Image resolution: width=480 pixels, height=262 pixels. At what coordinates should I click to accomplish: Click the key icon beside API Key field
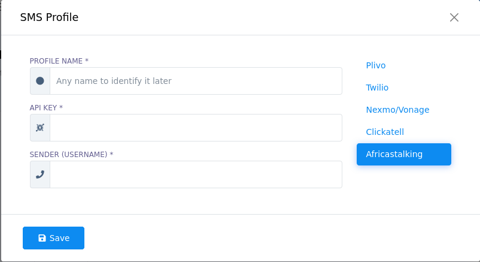(40, 128)
